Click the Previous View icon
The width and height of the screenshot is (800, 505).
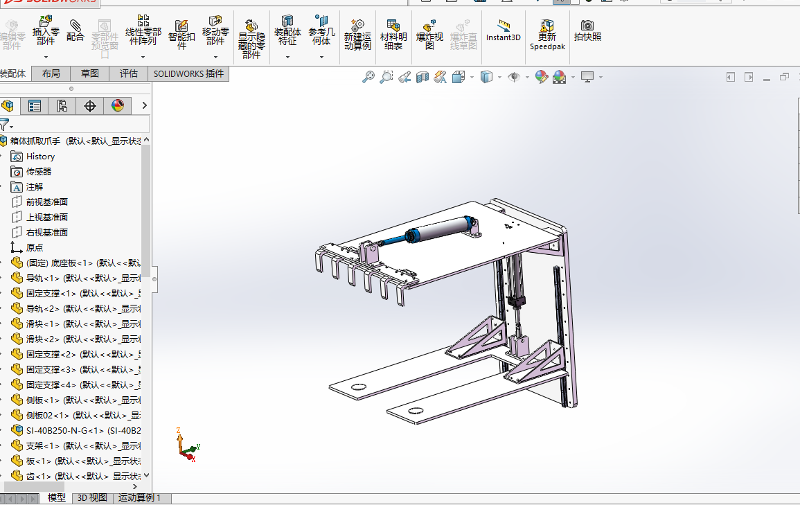[404, 77]
